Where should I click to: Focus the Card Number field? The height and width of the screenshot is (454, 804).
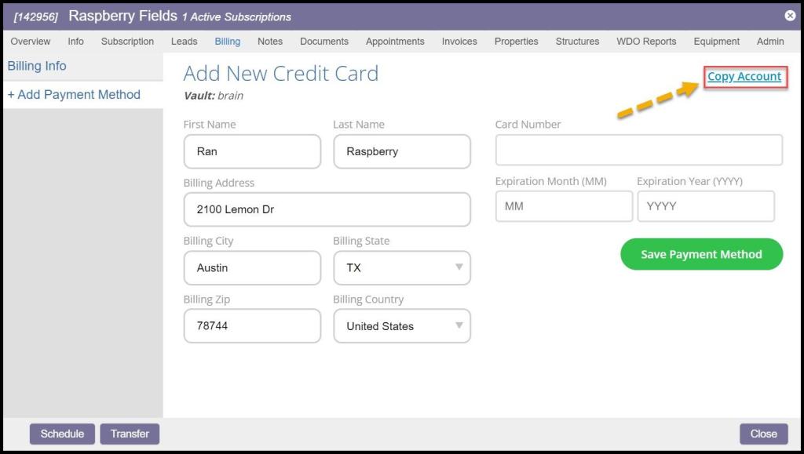coord(638,150)
